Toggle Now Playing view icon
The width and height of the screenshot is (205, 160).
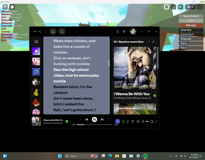[123, 122]
